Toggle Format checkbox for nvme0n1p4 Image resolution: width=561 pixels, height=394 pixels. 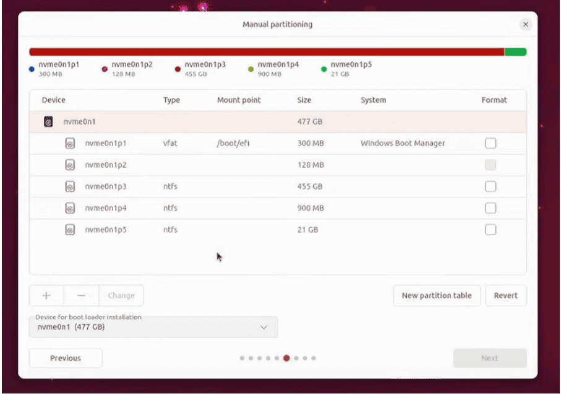click(x=490, y=208)
